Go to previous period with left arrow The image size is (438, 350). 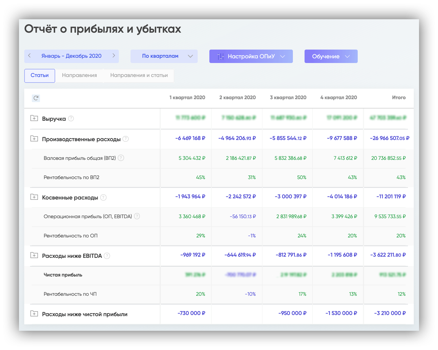coord(29,56)
